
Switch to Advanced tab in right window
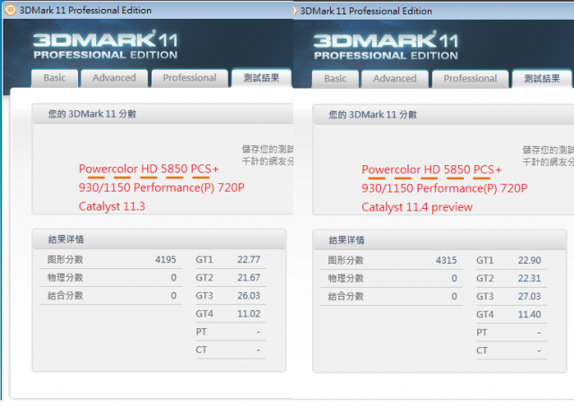[x=395, y=79]
